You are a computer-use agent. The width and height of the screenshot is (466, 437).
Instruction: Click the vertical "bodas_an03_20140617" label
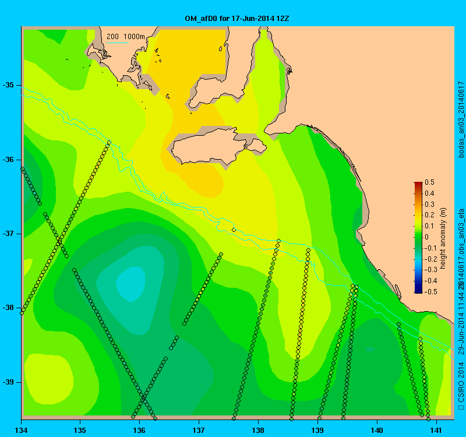point(461,119)
